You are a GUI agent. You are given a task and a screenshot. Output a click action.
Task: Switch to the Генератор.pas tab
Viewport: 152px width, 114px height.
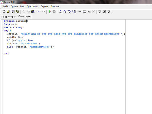click(9, 17)
